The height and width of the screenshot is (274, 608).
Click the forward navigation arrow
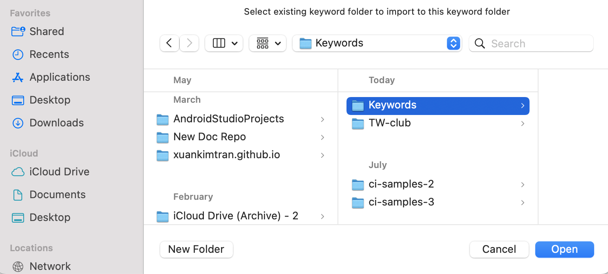189,43
